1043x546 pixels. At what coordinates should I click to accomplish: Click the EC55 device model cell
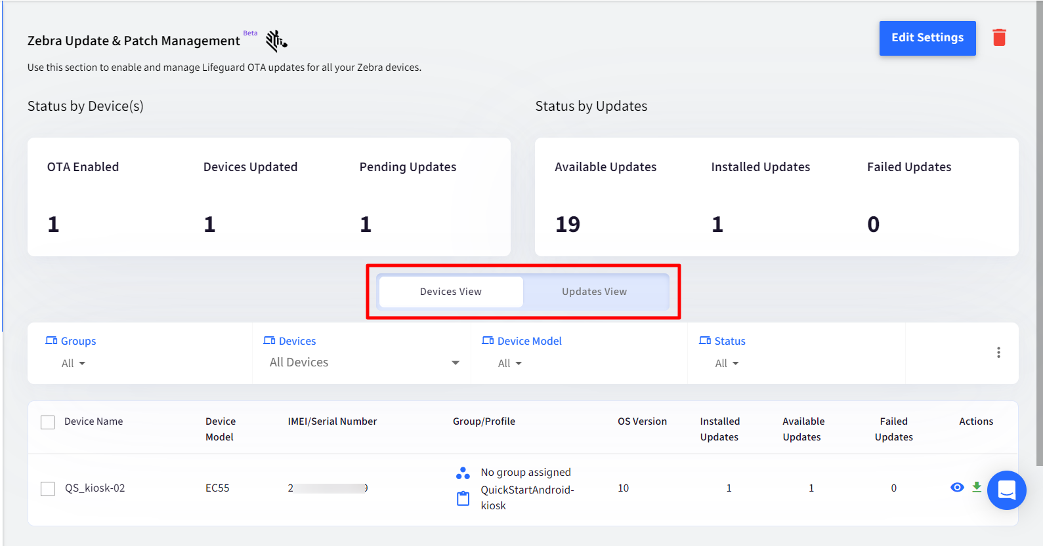click(x=217, y=488)
